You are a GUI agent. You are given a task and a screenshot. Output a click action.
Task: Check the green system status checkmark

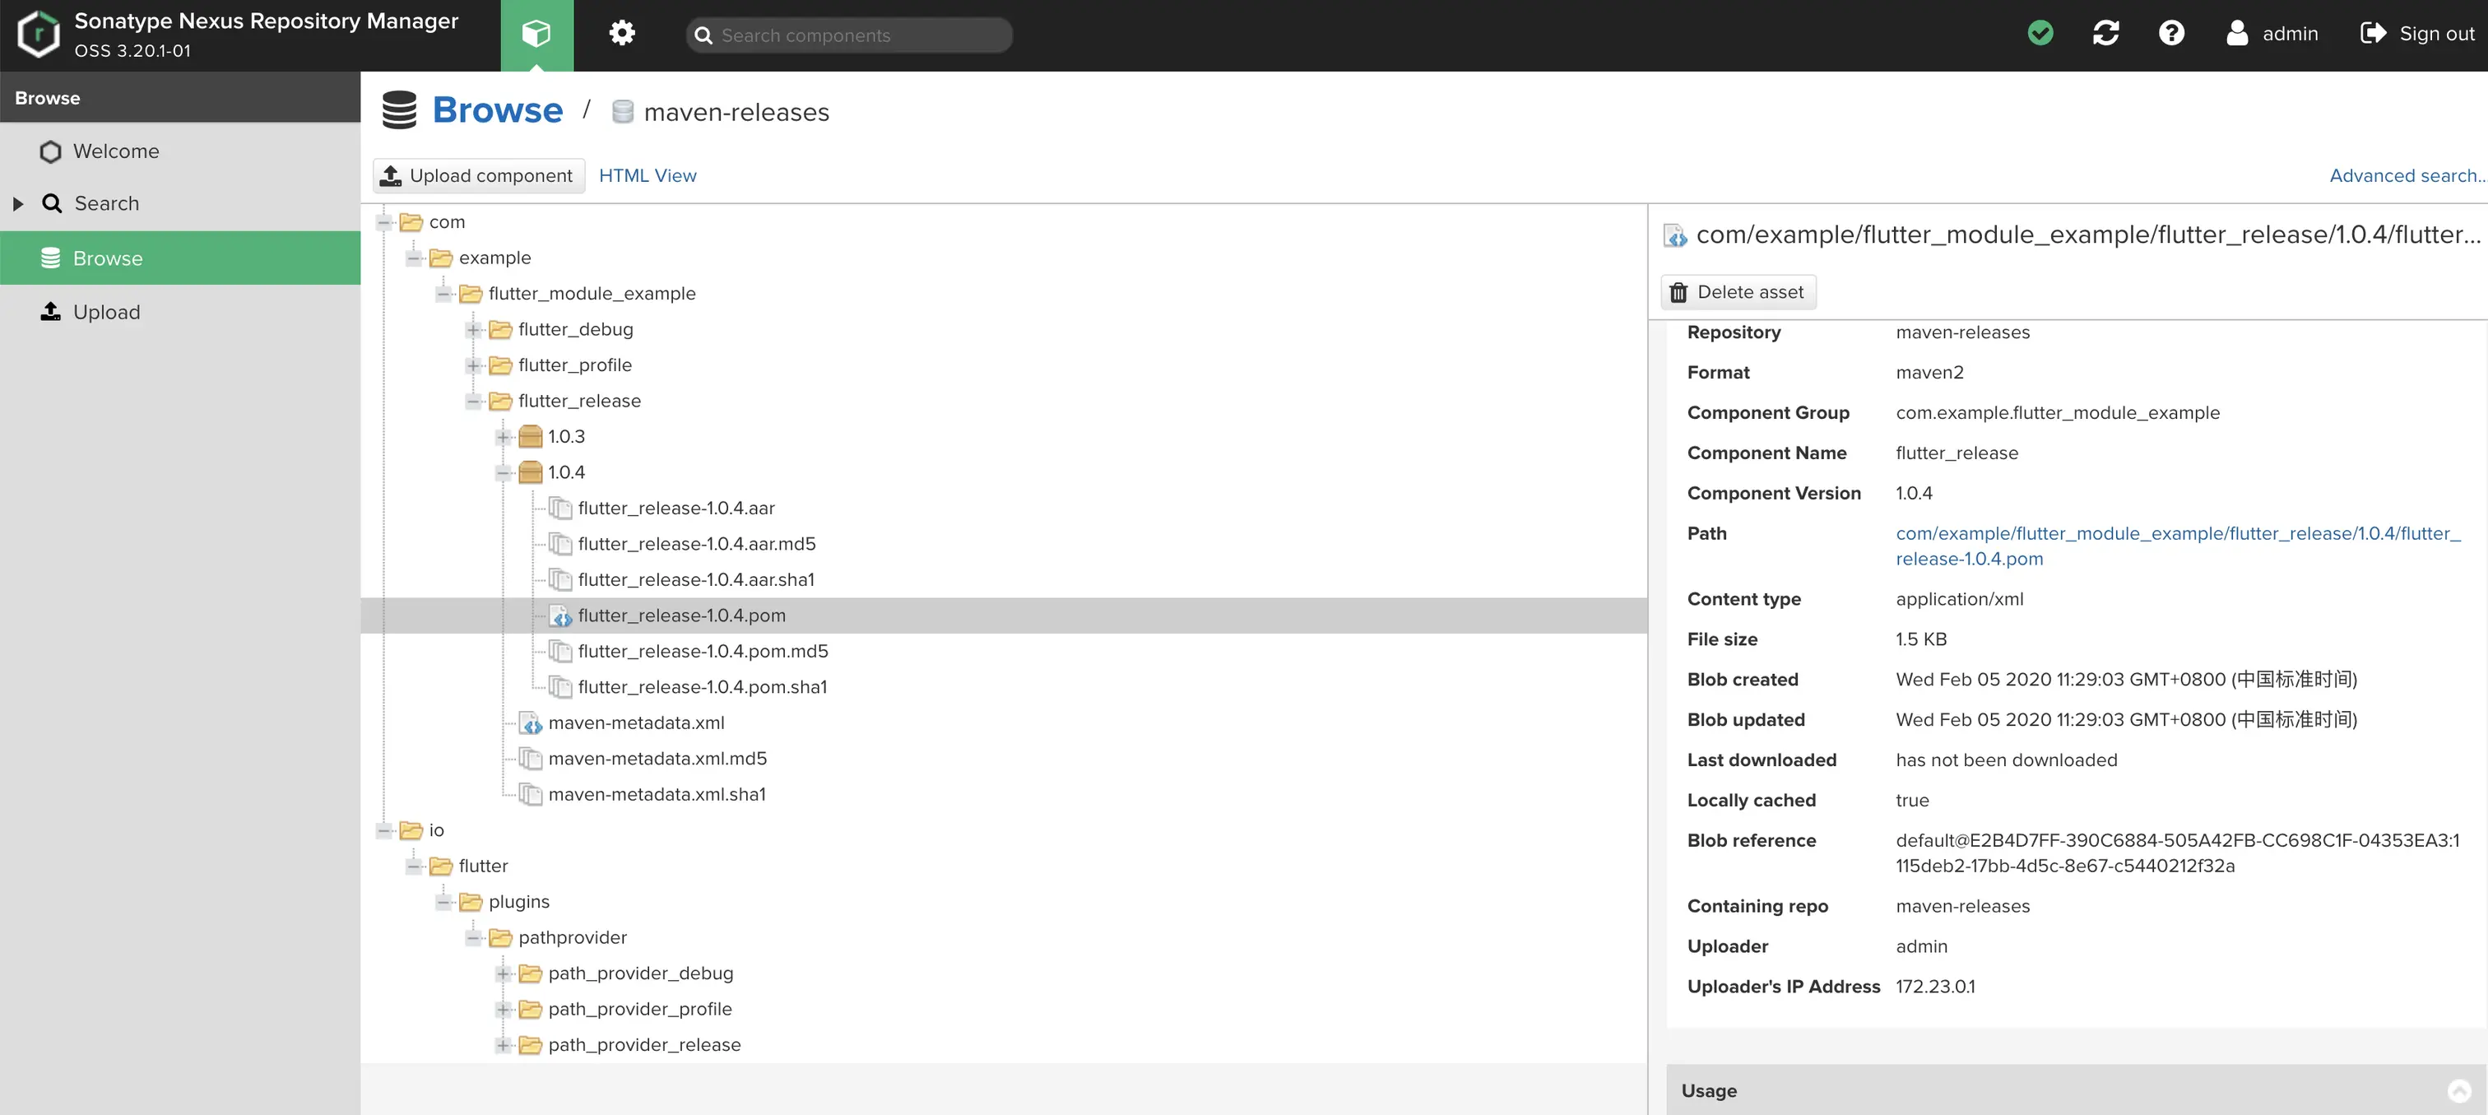click(2040, 34)
